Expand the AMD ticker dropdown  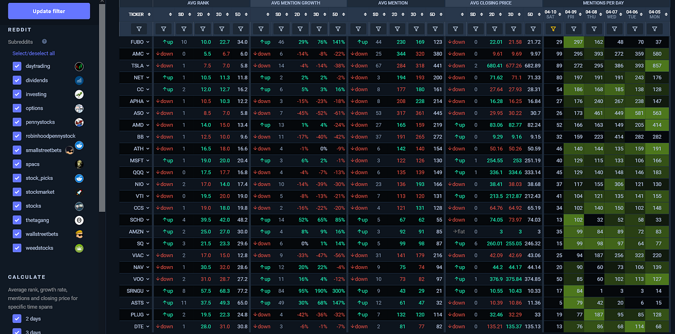pyautogui.click(x=148, y=125)
